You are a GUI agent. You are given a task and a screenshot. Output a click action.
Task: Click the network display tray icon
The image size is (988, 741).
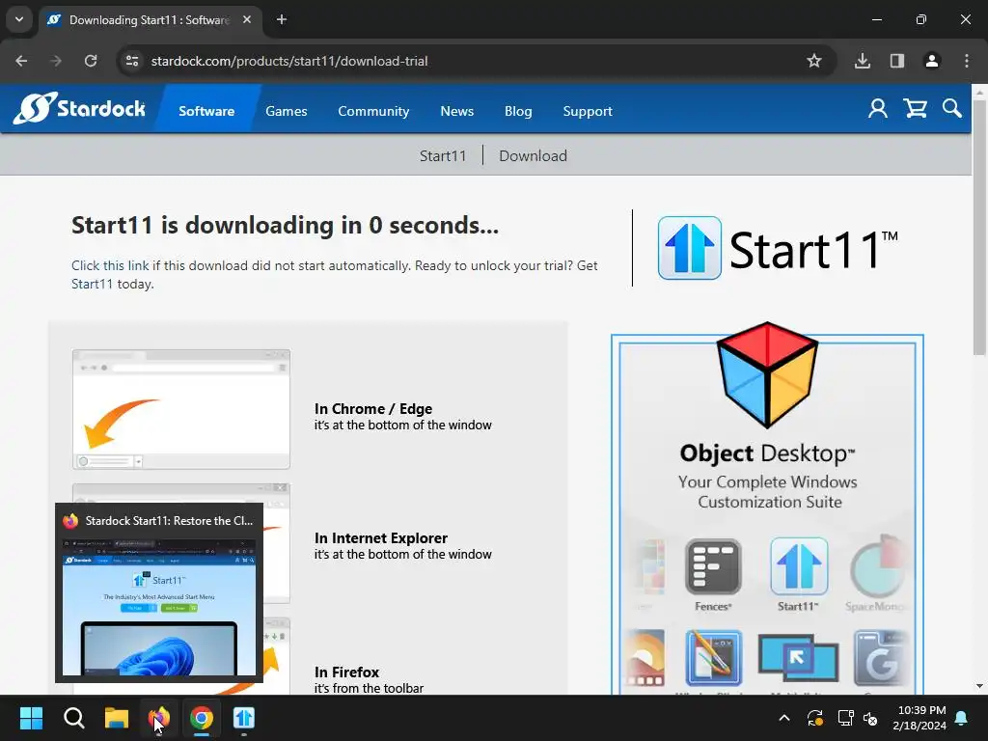(x=845, y=718)
